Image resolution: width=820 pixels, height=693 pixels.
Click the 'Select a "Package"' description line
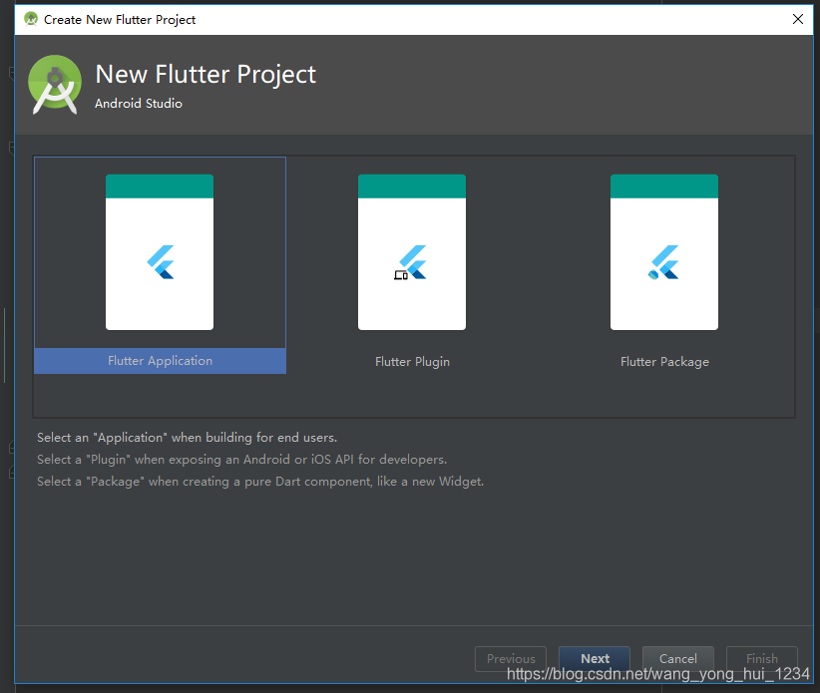coord(260,482)
